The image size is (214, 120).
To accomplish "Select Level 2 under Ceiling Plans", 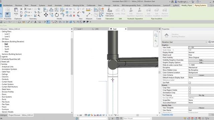I will pyautogui.click(x=7, y=36).
